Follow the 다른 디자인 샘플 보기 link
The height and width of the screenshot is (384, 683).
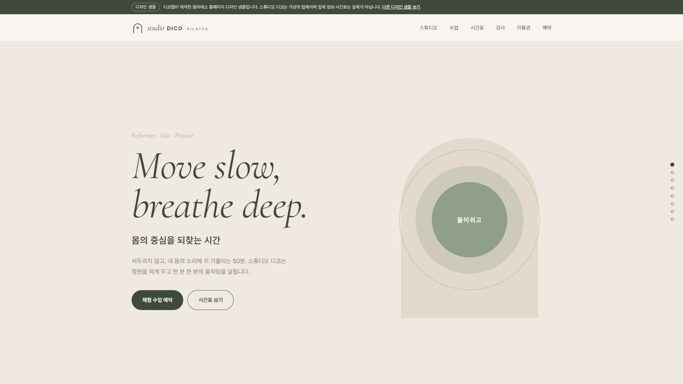click(x=401, y=7)
